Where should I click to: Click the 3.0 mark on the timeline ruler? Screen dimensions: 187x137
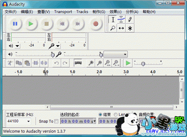(126, 72)
